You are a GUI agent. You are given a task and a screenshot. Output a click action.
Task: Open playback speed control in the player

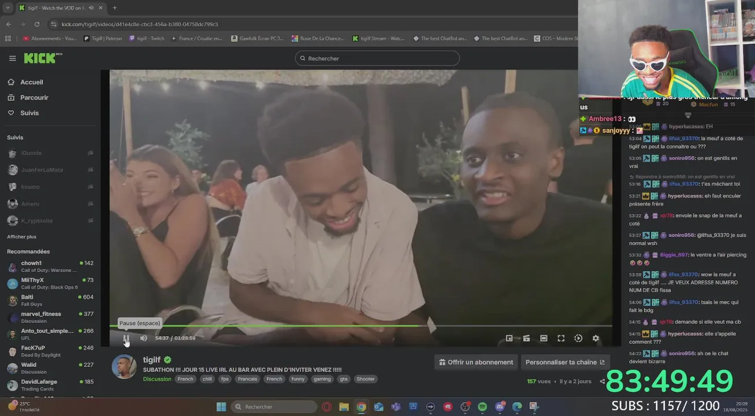pyautogui.click(x=578, y=338)
